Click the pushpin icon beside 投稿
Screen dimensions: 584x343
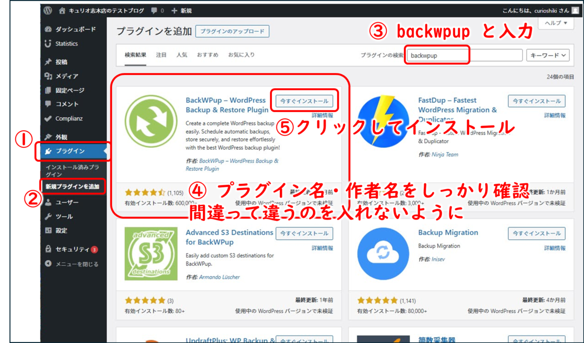tap(48, 62)
